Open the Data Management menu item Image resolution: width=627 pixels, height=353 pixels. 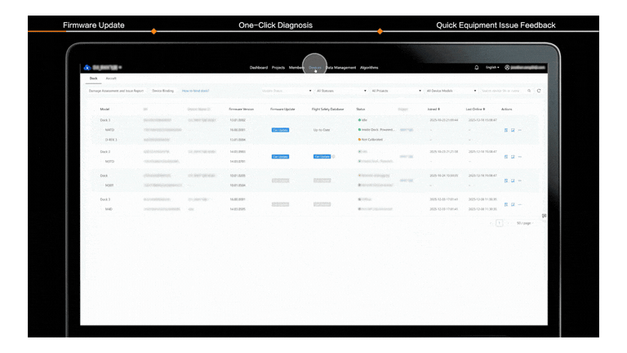tap(341, 68)
